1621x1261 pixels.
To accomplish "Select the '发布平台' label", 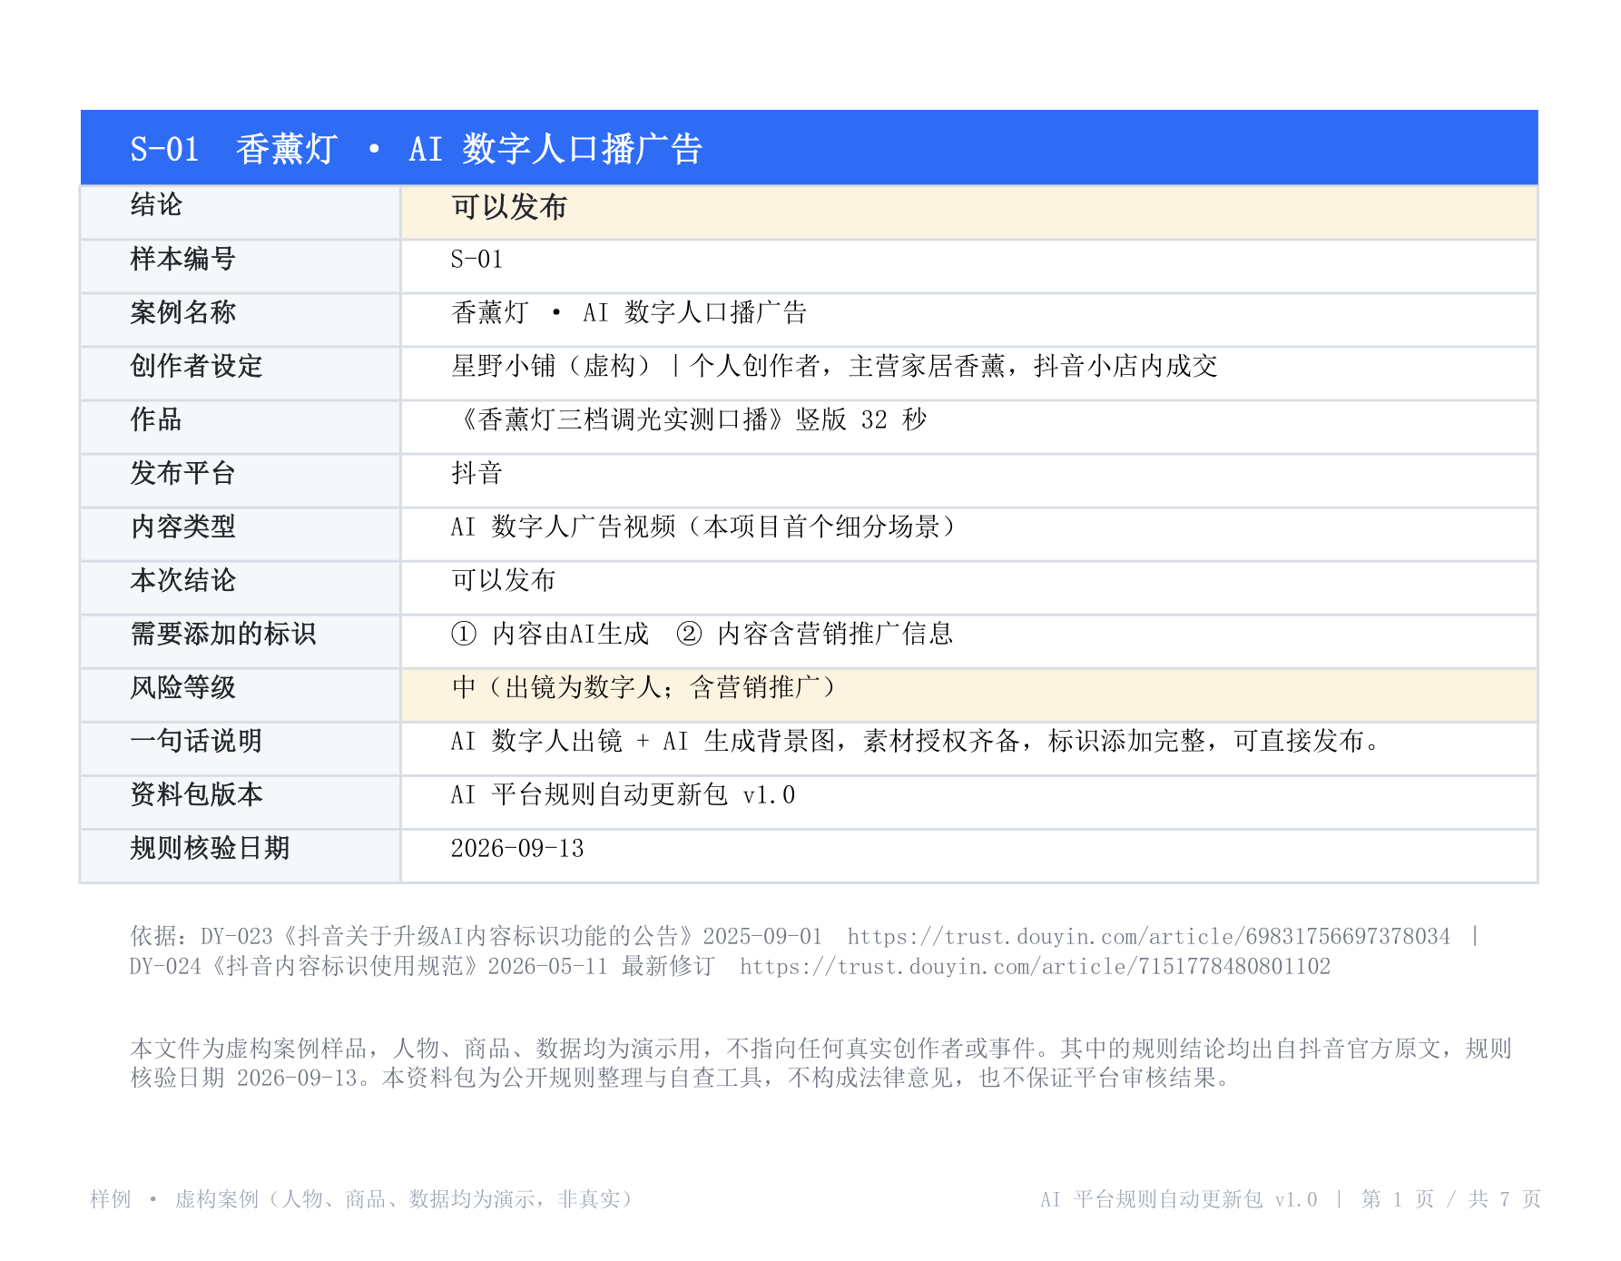I will [x=182, y=473].
